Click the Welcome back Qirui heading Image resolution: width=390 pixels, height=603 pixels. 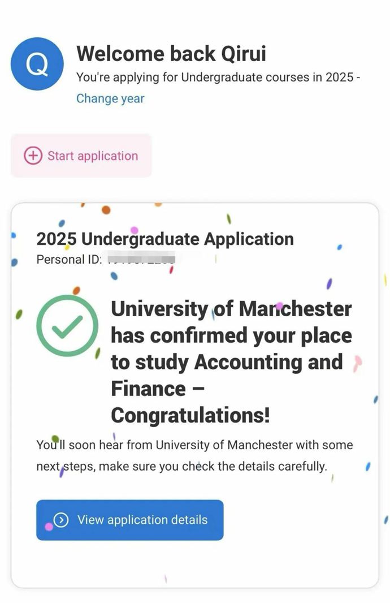[x=171, y=54]
